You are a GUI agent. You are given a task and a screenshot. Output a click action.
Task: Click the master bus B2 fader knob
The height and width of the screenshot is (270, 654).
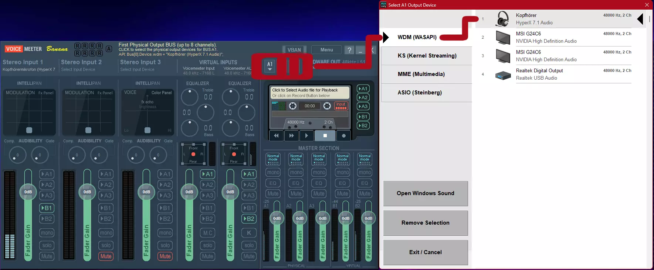tap(369, 218)
